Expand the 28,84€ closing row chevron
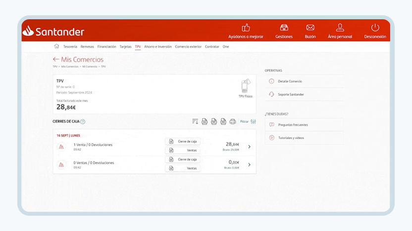 (x=250, y=147)
